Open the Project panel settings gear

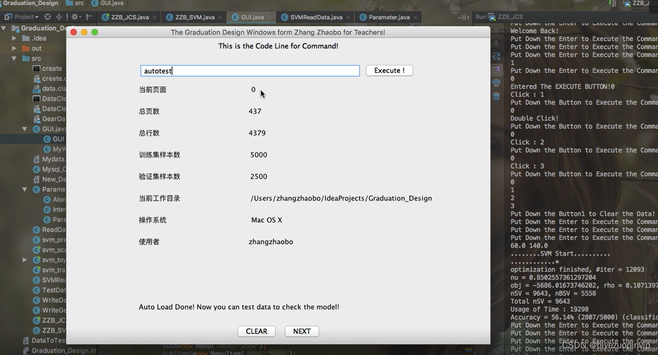tap(75, 17)
